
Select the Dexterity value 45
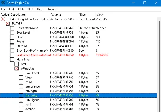pos(97,95)
